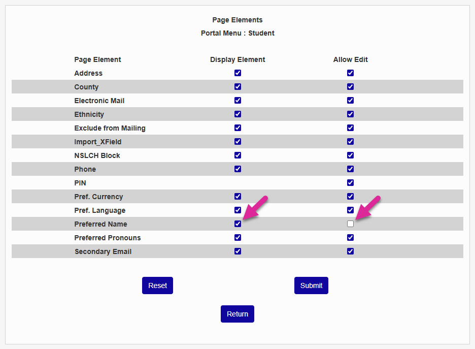Image resolution: width=475 pixels, height=349 pixels.
Task: Toggle Display Element for Preferred Pronouns
Action: click(238, 238)
